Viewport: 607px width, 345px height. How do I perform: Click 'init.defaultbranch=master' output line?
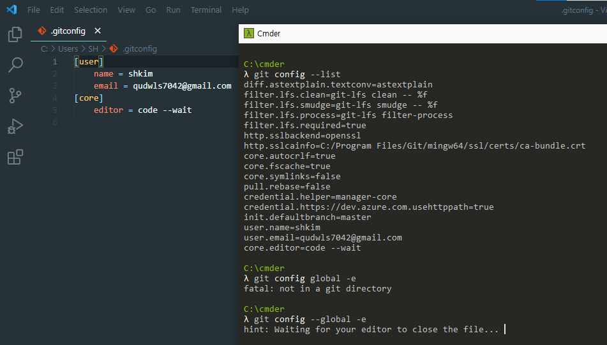[308, 217]
